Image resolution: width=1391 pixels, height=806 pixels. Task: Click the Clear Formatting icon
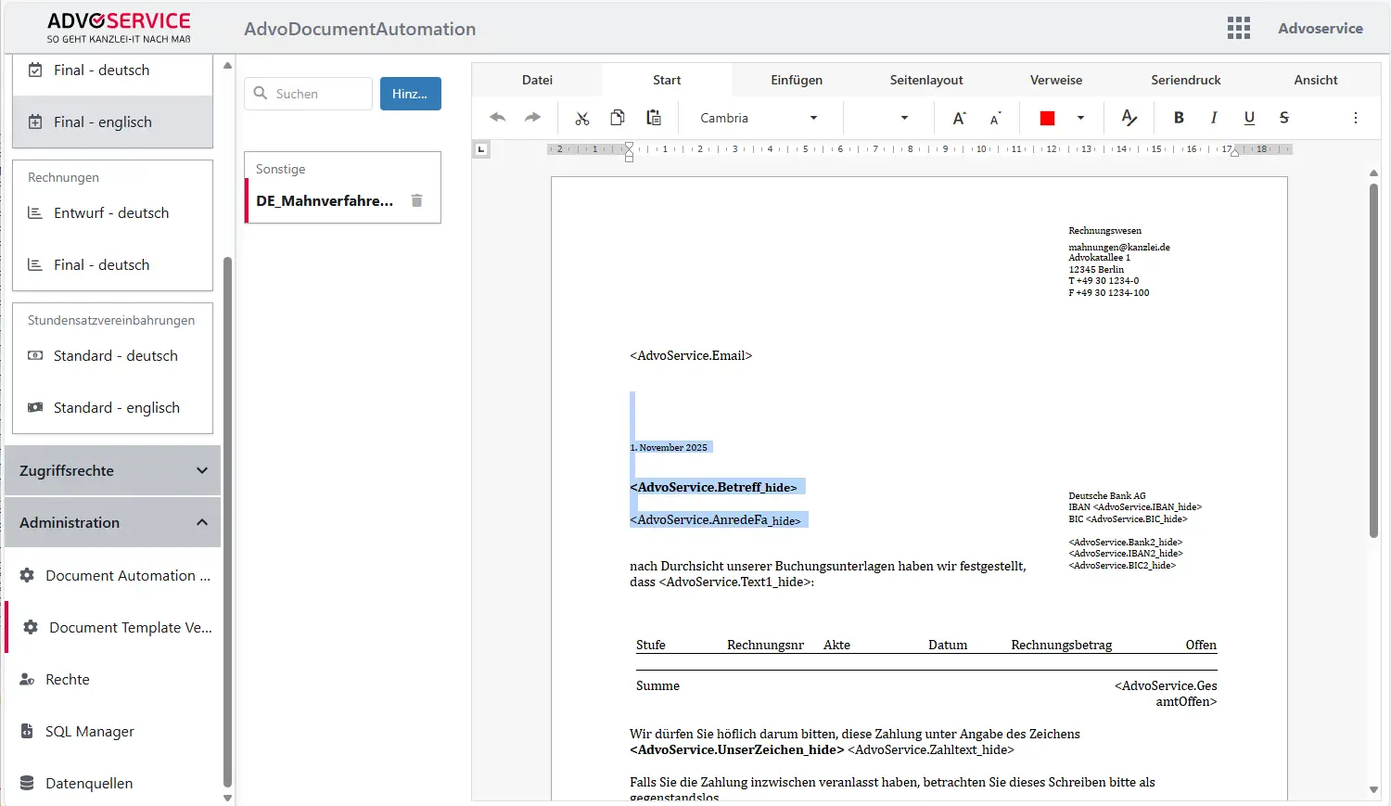point(1129,118)
